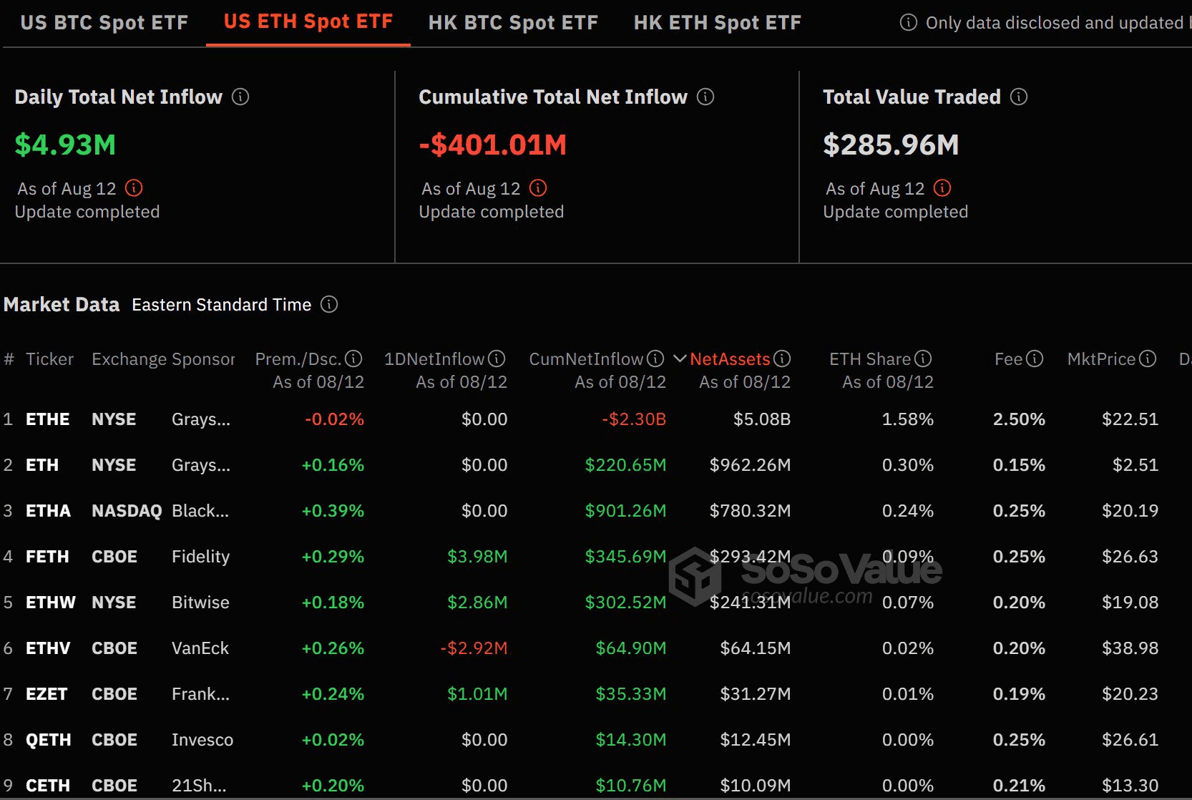
Task: Click ETHE fee 2.50% cell
Action: (1019, 419)
